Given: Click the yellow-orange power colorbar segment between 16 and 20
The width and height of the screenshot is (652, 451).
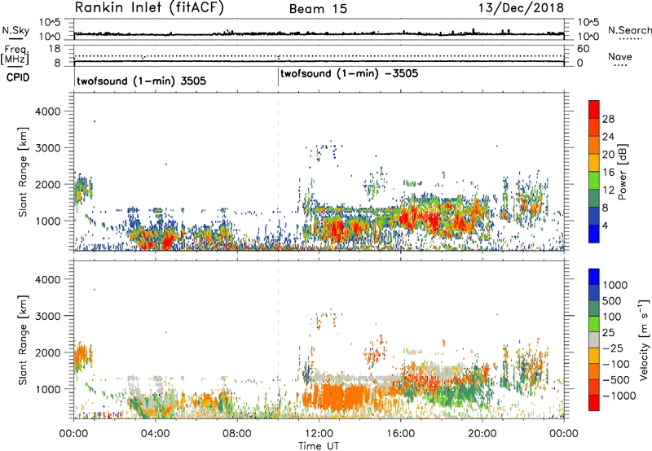Looking at the screenshot, I should [x=594, y=163].
